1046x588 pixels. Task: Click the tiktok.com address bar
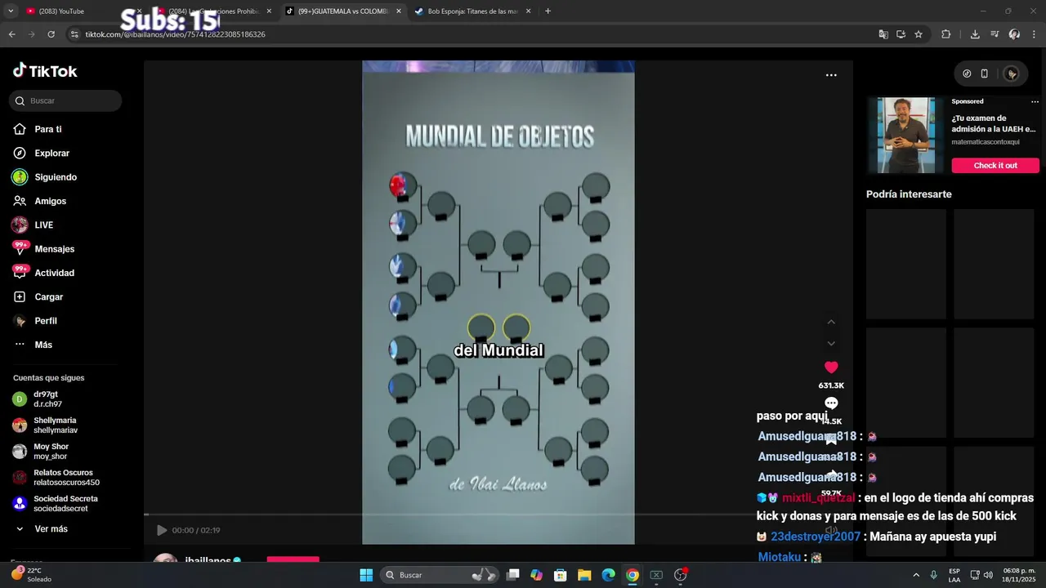474,34
